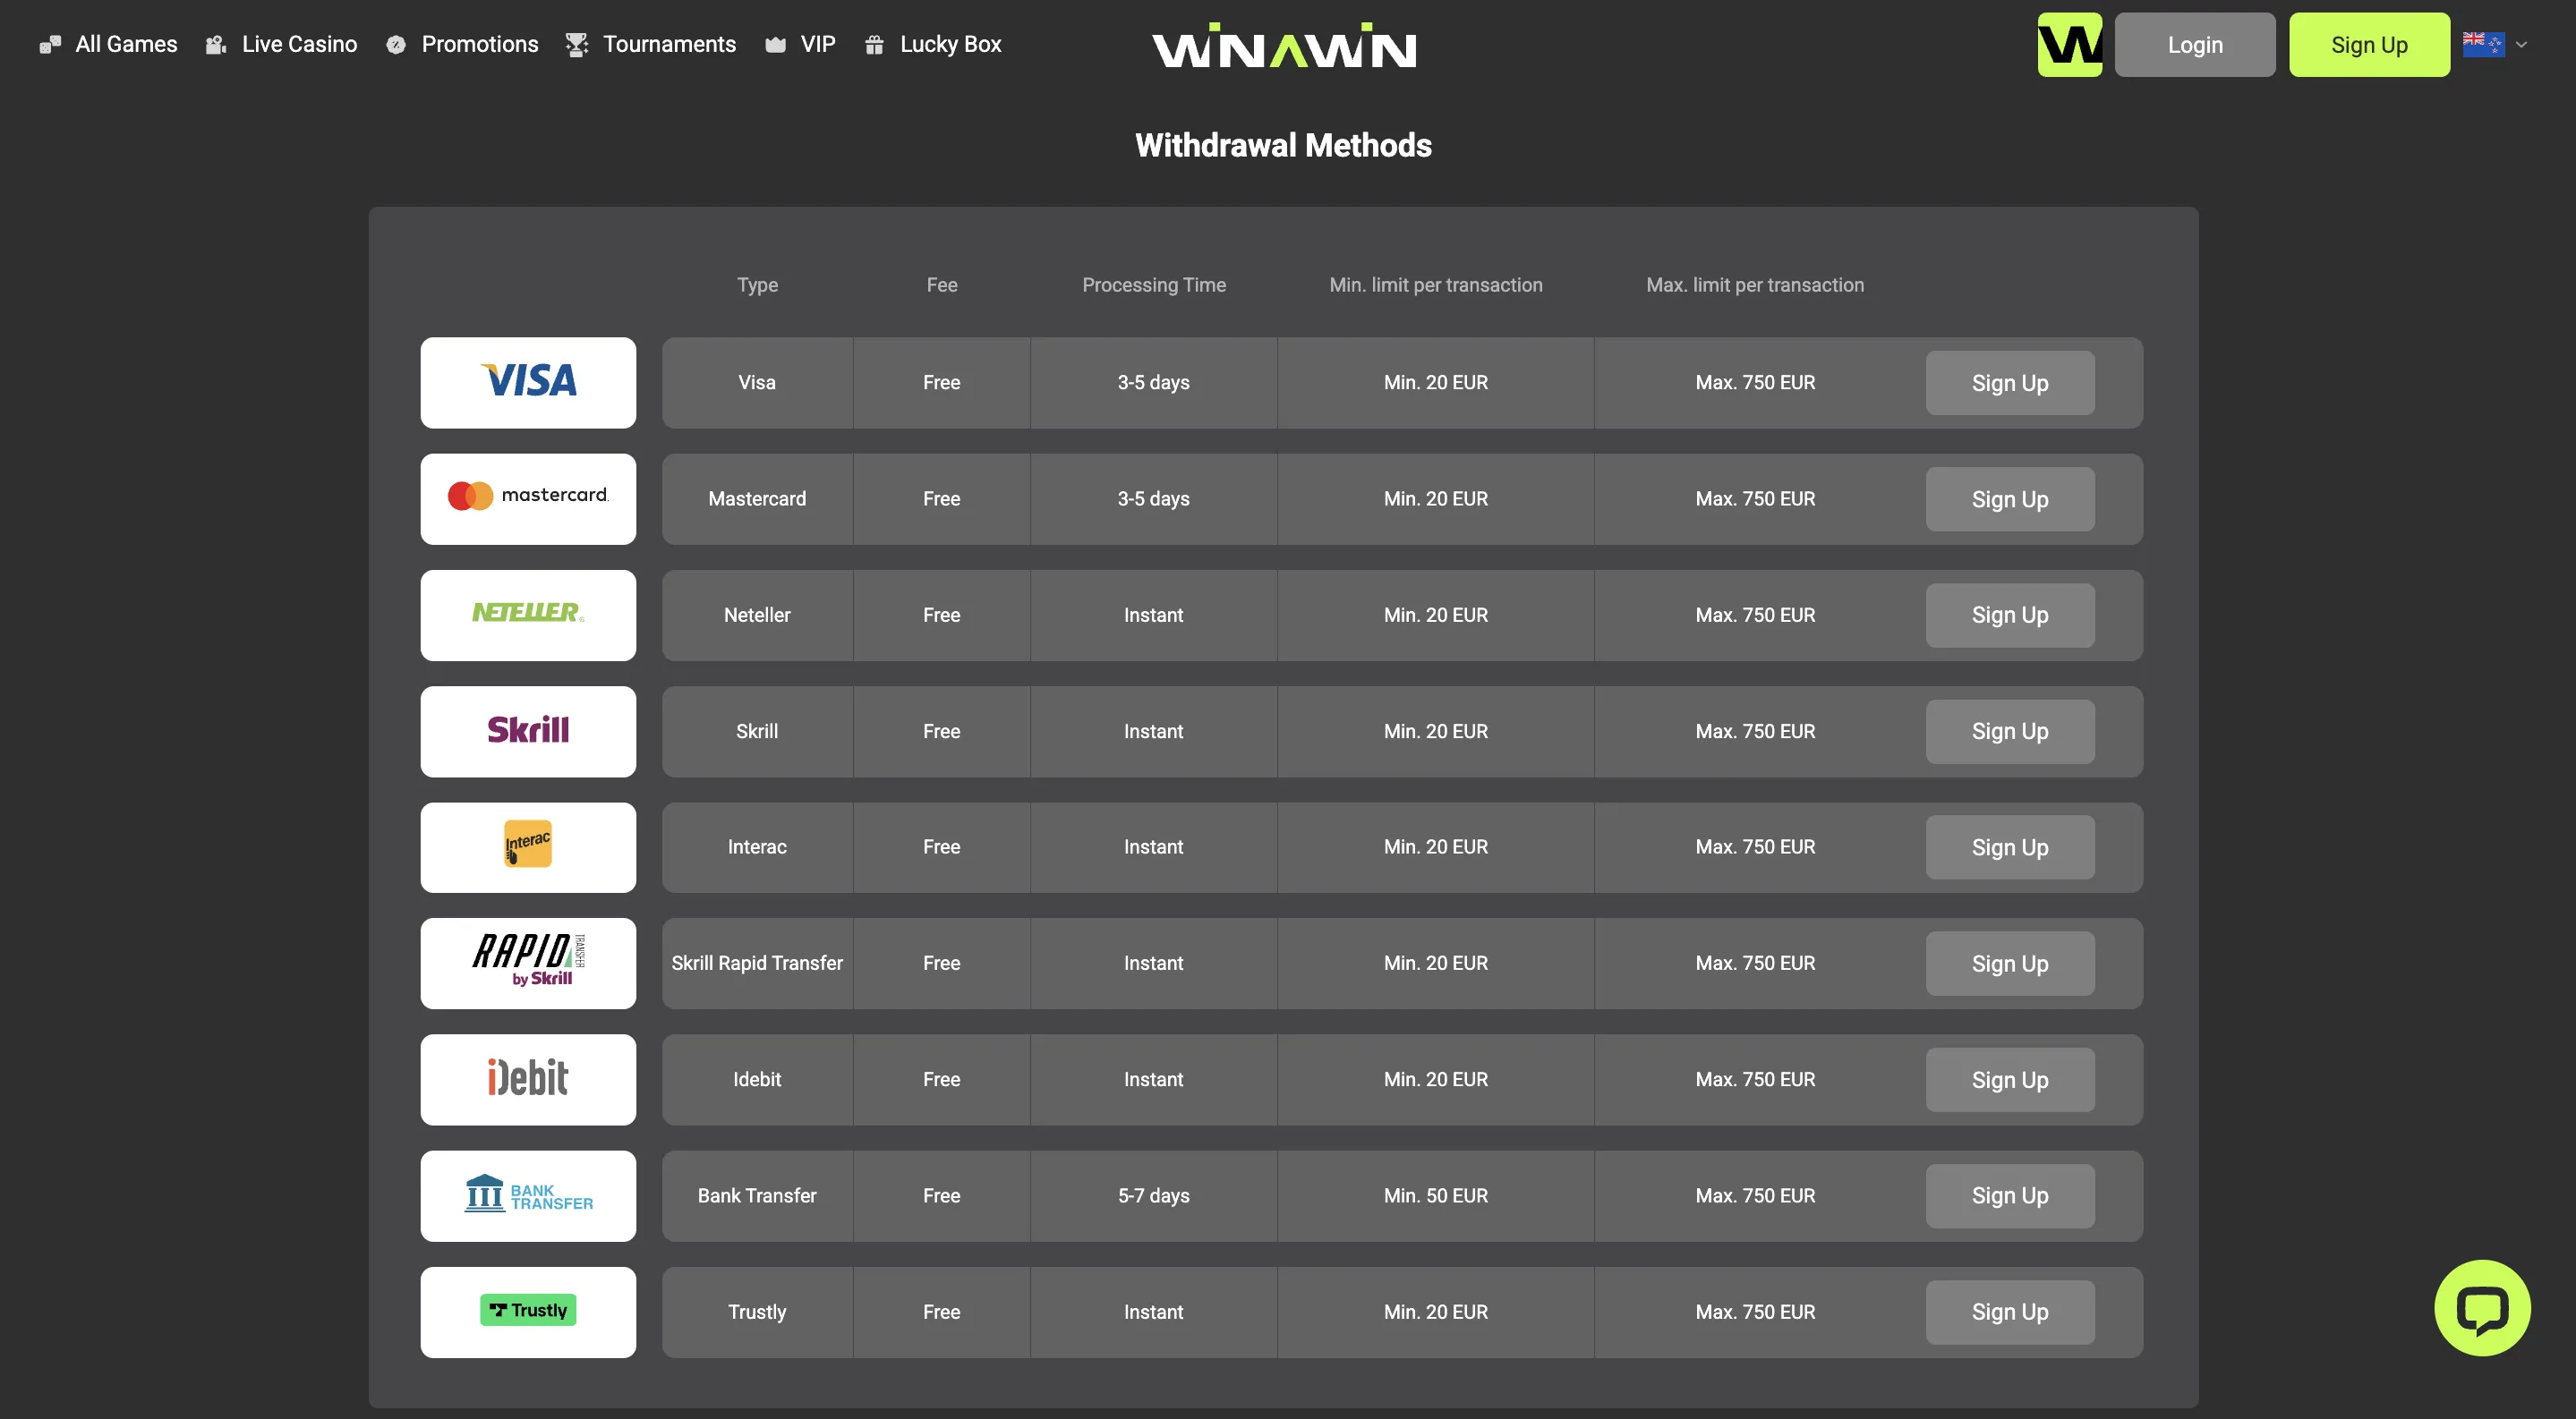Sign Up in the Skrill row
The width and height of the screenshot is (2576, 1419).
(2010, 732)
